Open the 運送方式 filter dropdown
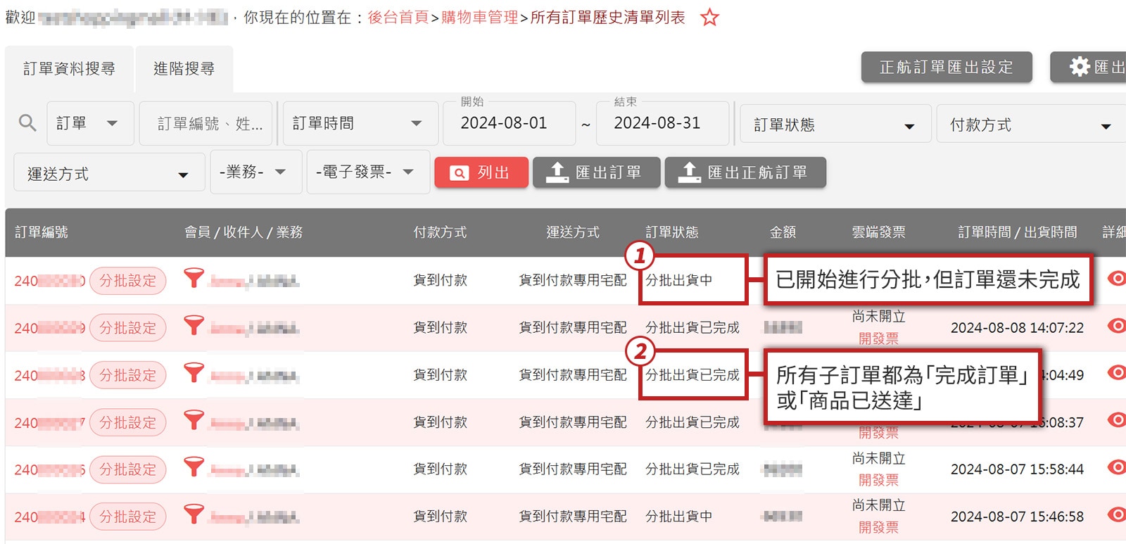This screenshot has width=1126, height=544. coord(109,174)
